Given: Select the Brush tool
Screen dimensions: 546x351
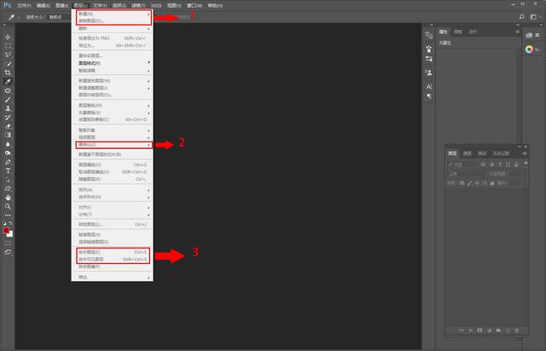Looking at the screenshot, I should coord(8,100).
